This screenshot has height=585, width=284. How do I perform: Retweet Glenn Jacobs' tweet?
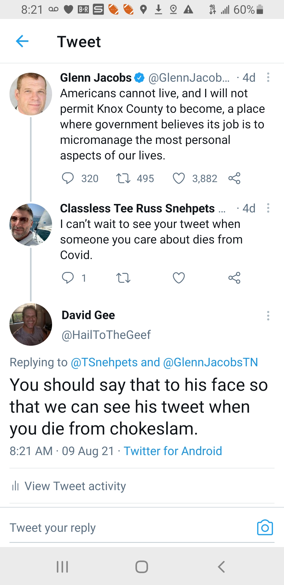[123, 178]
